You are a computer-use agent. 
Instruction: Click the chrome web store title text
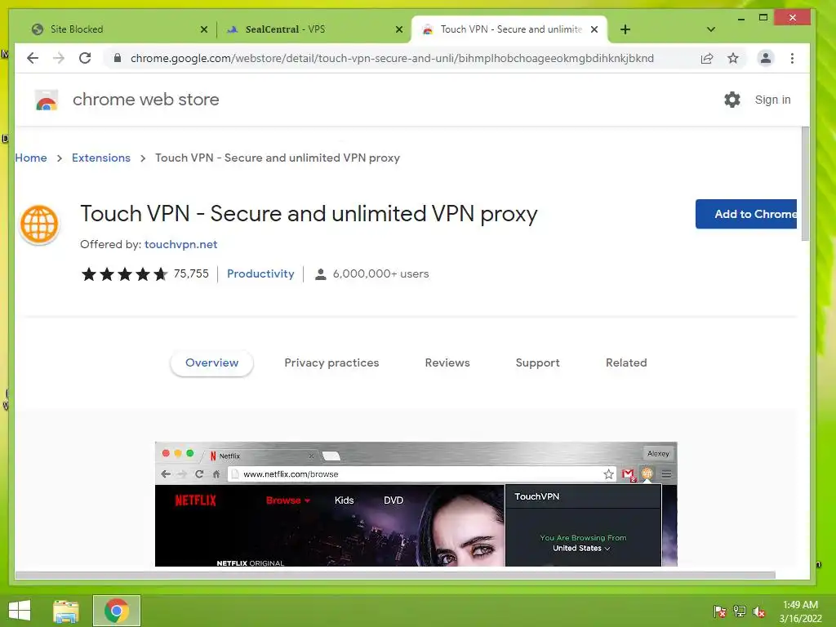coord(145,100)
